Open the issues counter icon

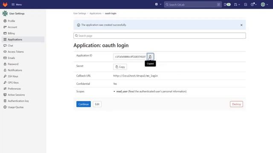coord(227,5)
